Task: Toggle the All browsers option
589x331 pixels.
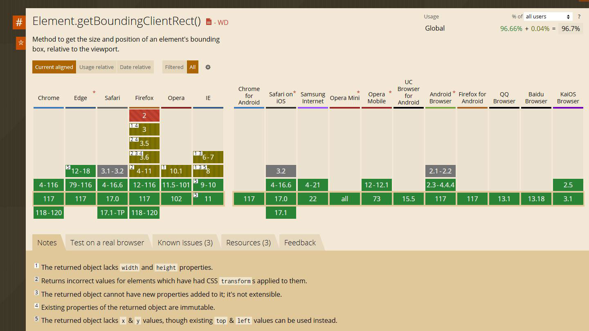Action: 193,67
